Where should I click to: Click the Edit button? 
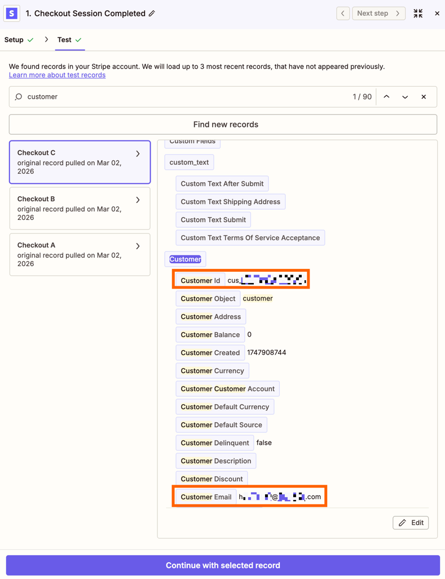click(411, 523)
